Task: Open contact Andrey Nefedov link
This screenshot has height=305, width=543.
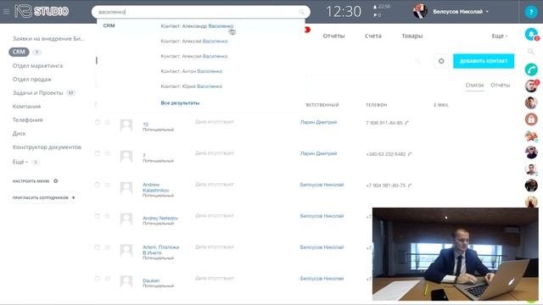Action: coord(160,218)
